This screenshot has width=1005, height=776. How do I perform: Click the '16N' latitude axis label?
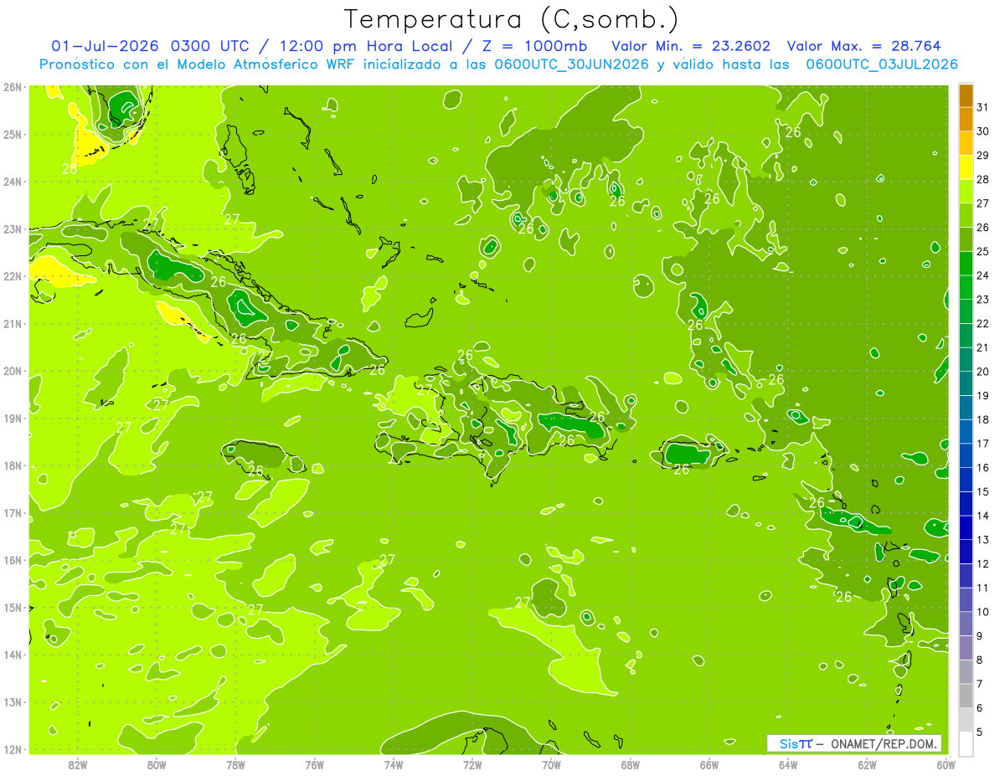[12, 560]
